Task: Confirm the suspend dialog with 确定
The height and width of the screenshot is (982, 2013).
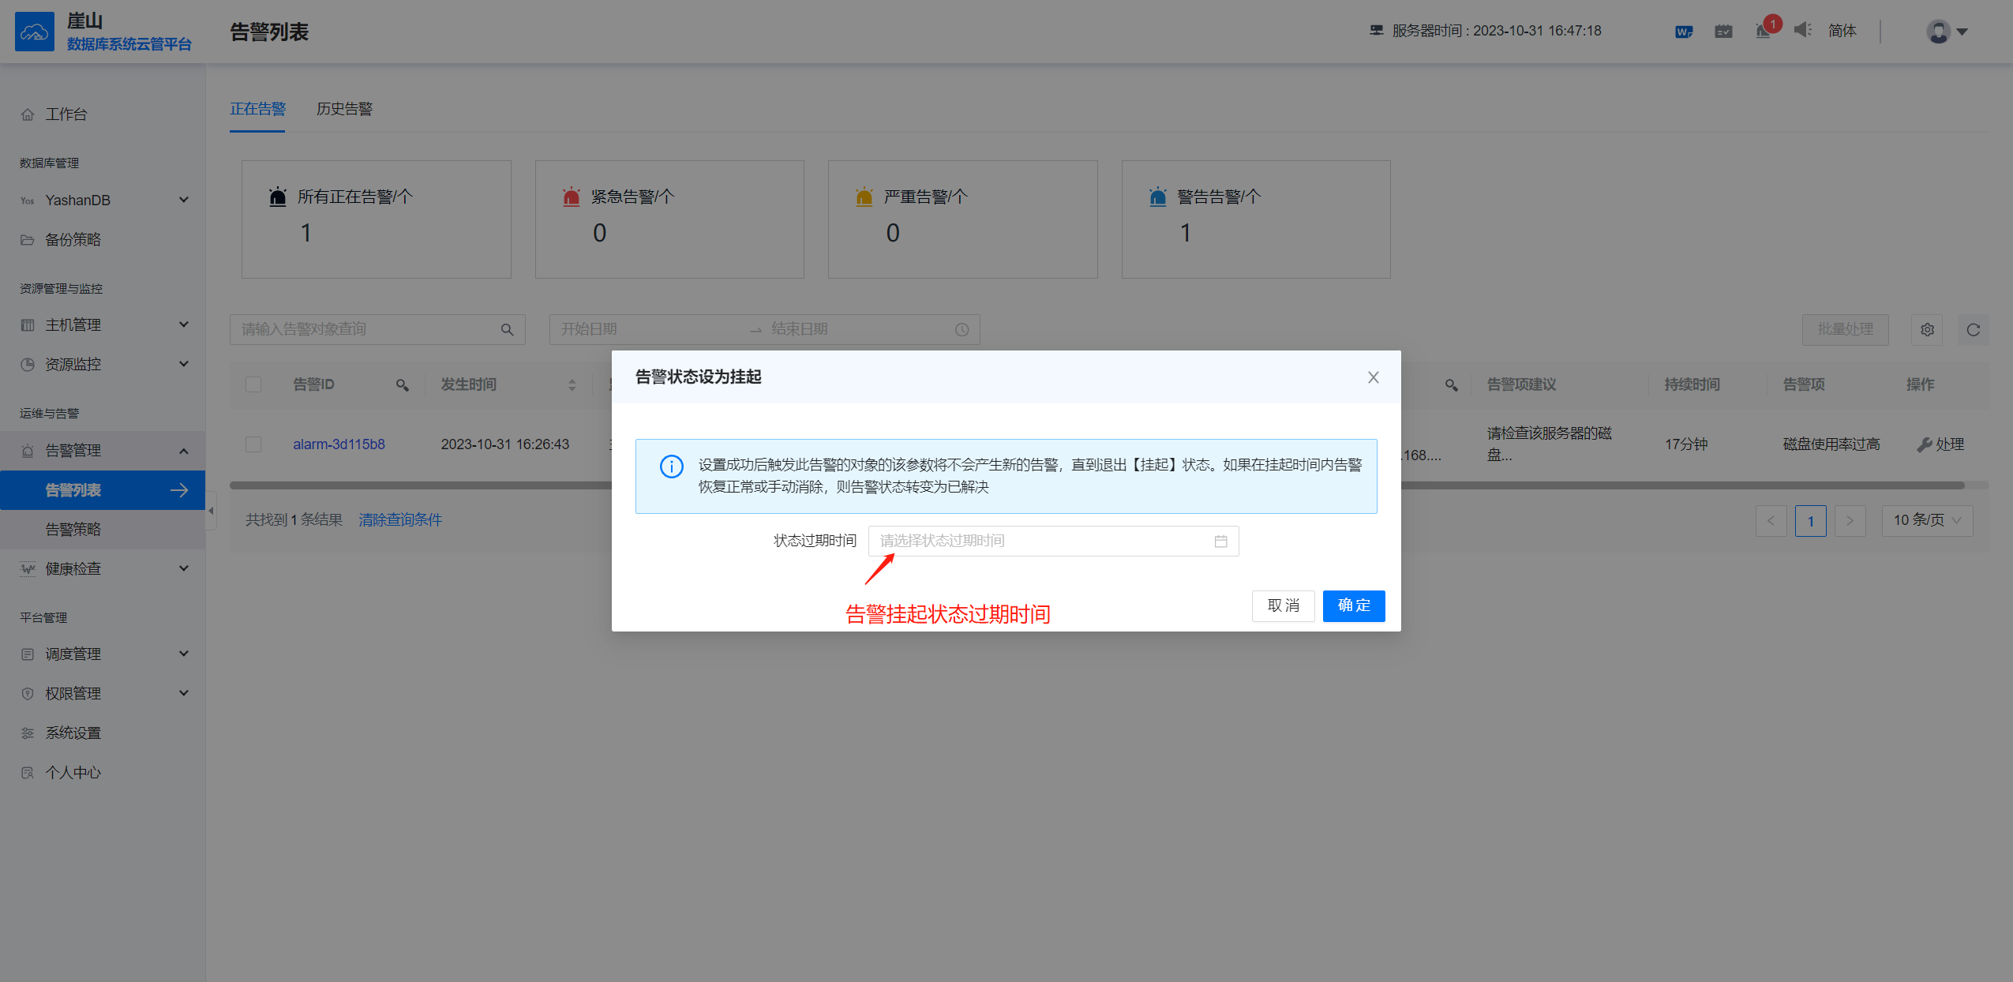Action: (x=1353, y=605)
